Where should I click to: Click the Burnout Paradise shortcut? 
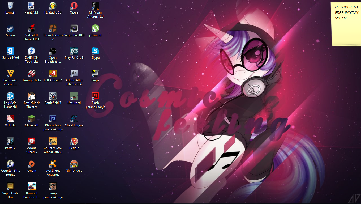tap(32, 186)
